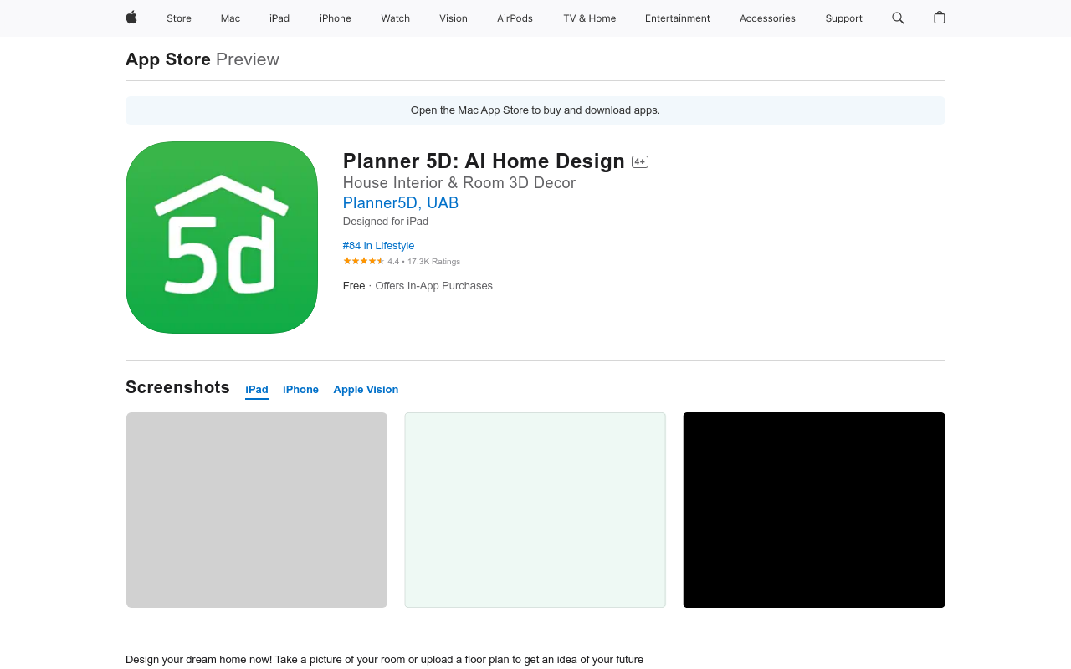This screenshot has height=669, width=1071.
Task: Click the 'Free' price label
Action: point(354,286)
